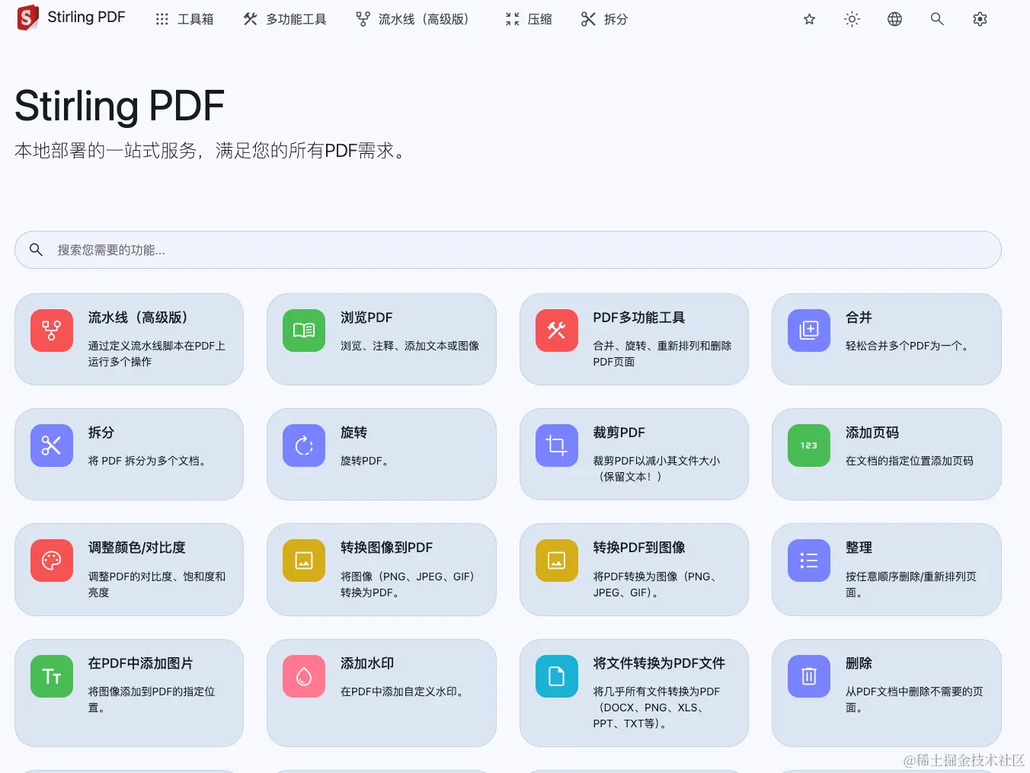The width and height of the screenshot is (1030, 773).
Task: Select 拆分 in the top navigation
Action: pos(604,19)
